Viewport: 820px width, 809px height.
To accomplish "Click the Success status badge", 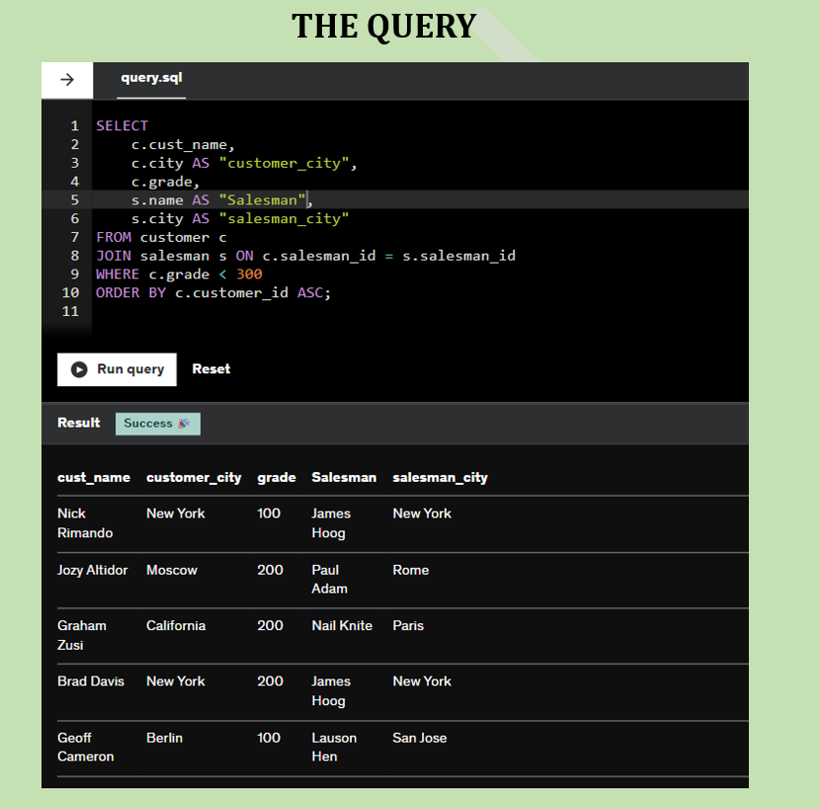I will [x=157, y=423].
